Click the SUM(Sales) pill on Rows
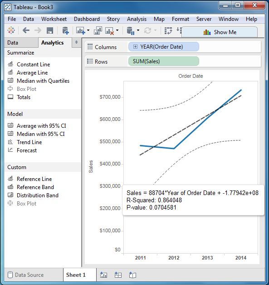Screen dimensions: 269x285 point(164,61)
